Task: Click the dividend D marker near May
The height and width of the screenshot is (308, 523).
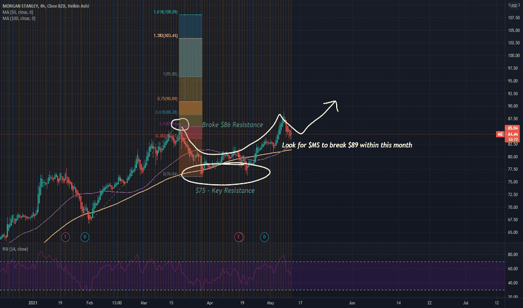Action: click(264, 237)
